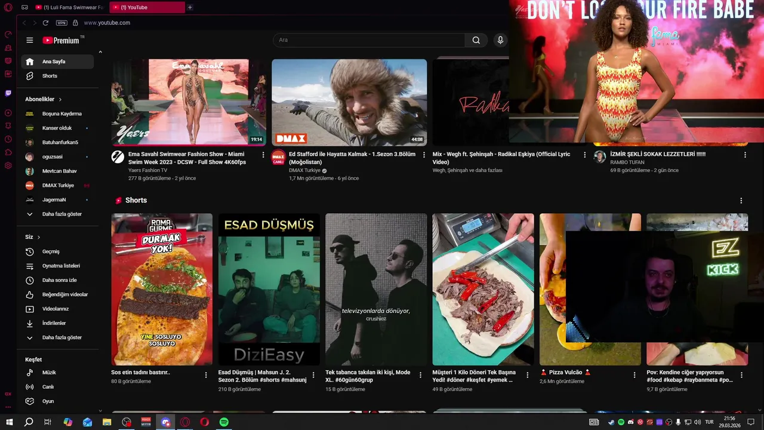Open the Shorts shelf options menu
The width and height of the screenshot is (764, 430).
741,201
